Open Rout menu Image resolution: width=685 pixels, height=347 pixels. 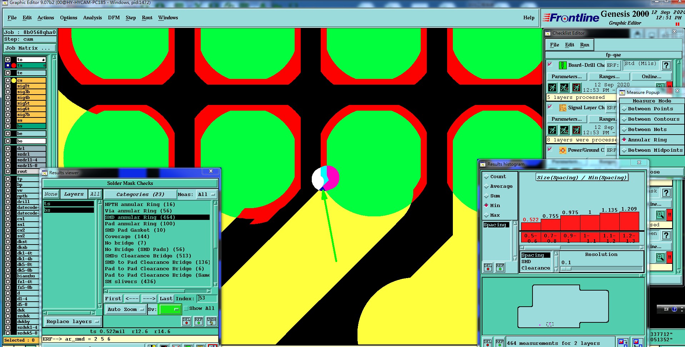147,18
